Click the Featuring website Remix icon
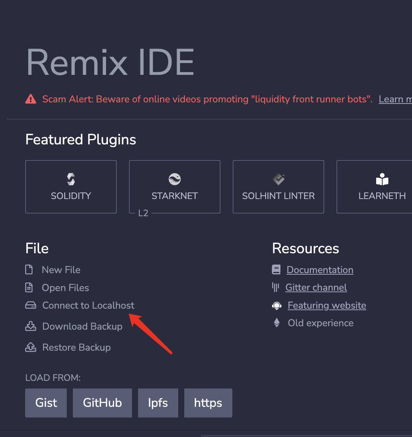 277,306
